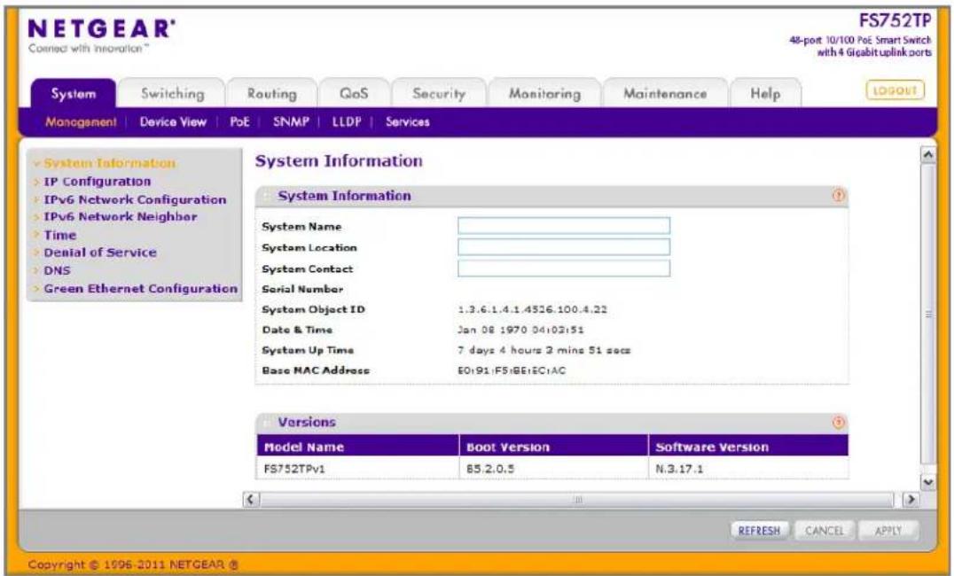
Task: Click the CANCEL button
Action: coord(825,531)
